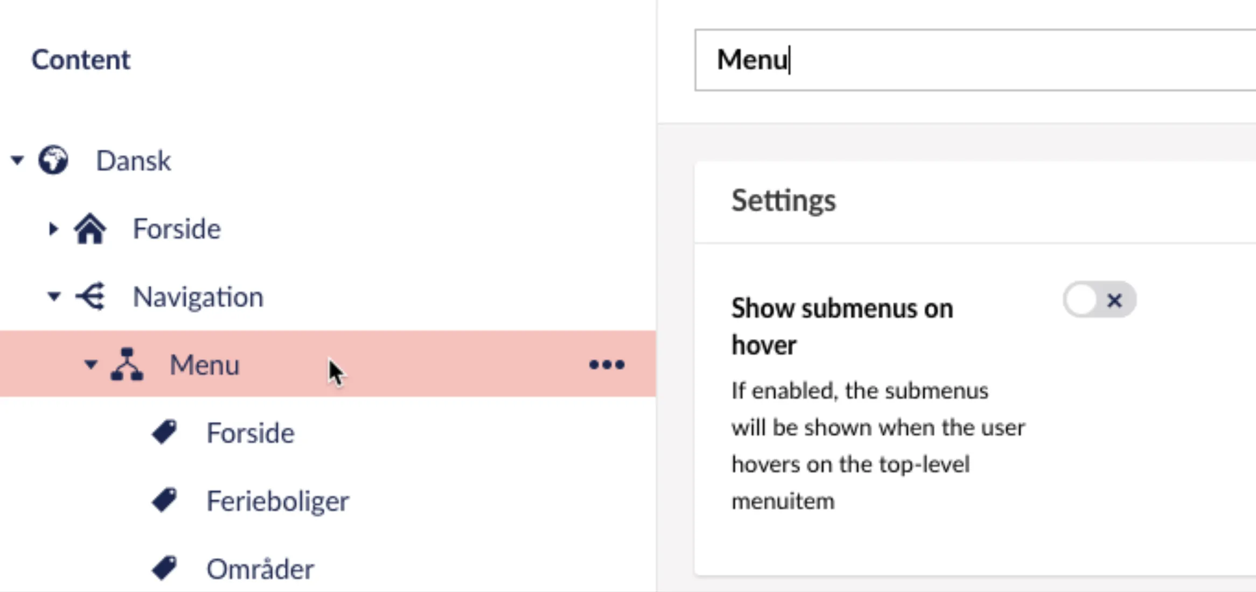This screenshot has height=592, width=1256.
Task: Click the tag icon next to Forside
Action: pos(164,432)
